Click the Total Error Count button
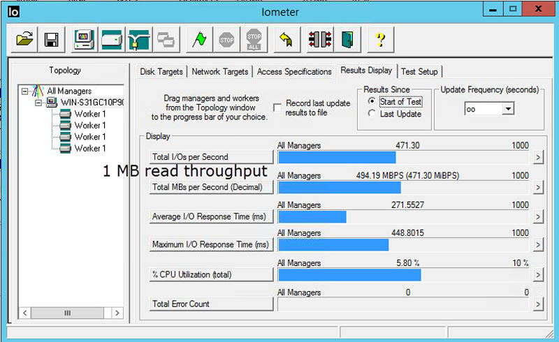This screenshot has height=342, width=559. 211,304
